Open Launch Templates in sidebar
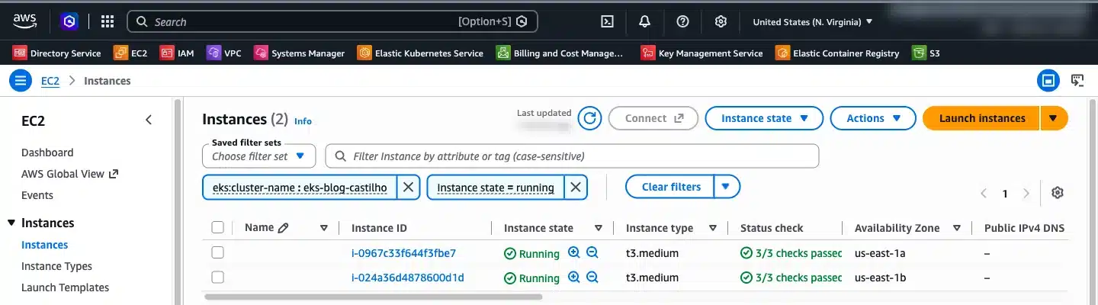The height and width of the screenshot is (305, 1098). point(65,287)
